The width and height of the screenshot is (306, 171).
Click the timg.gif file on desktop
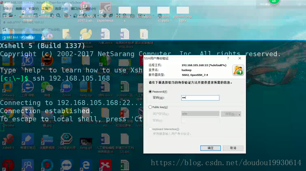pyautogui.click(x=86, y=143)
